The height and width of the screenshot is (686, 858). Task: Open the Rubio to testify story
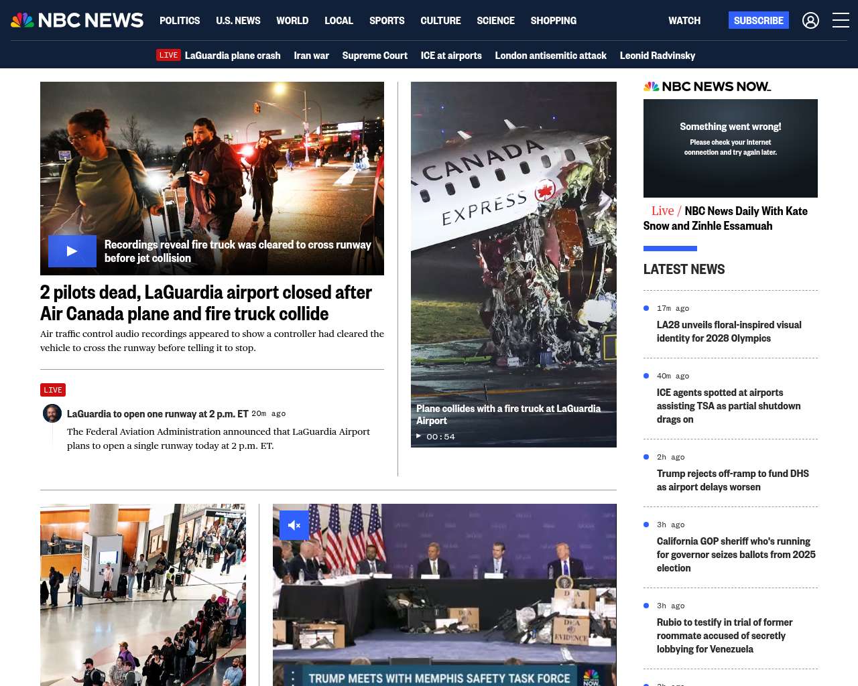[725, 636]
